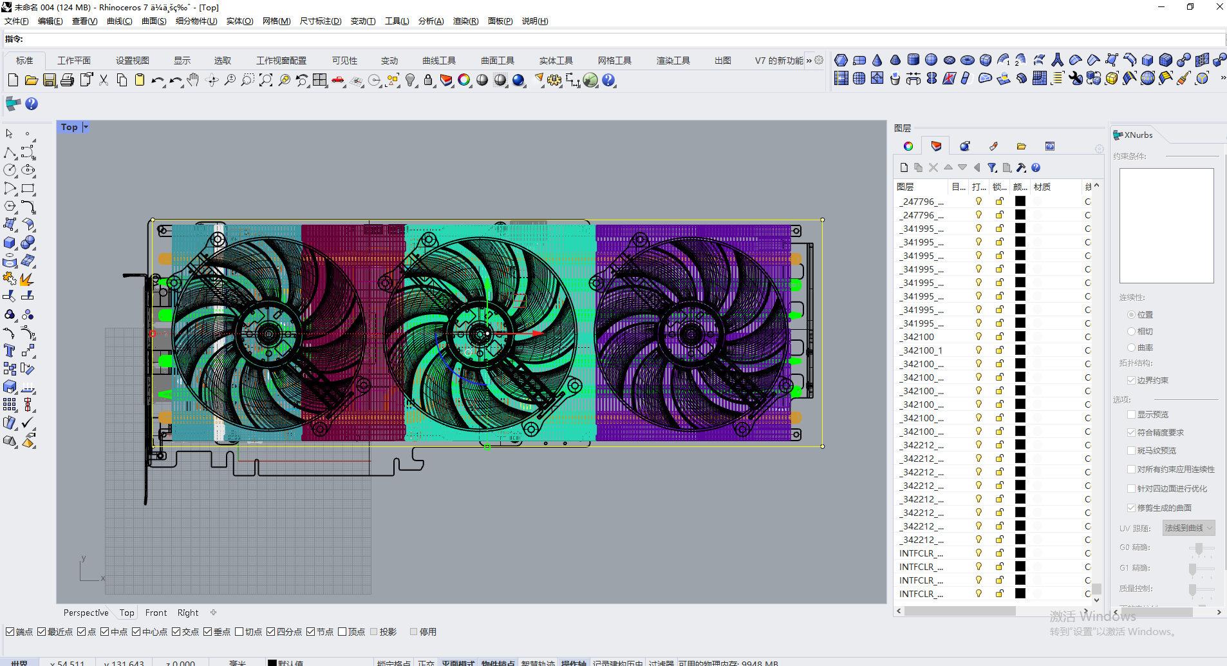Select the Save file icon
This screenshot has width=1227, height=666.
[x=50, y=80]
